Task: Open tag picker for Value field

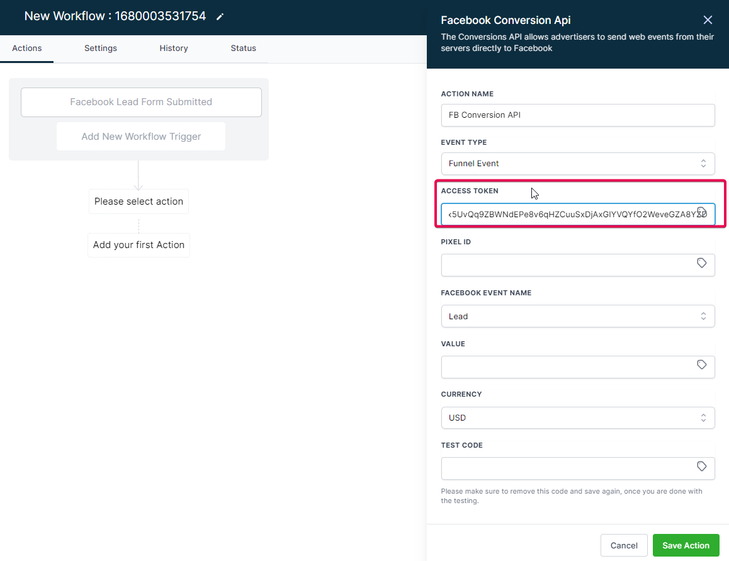Action: 701,365
